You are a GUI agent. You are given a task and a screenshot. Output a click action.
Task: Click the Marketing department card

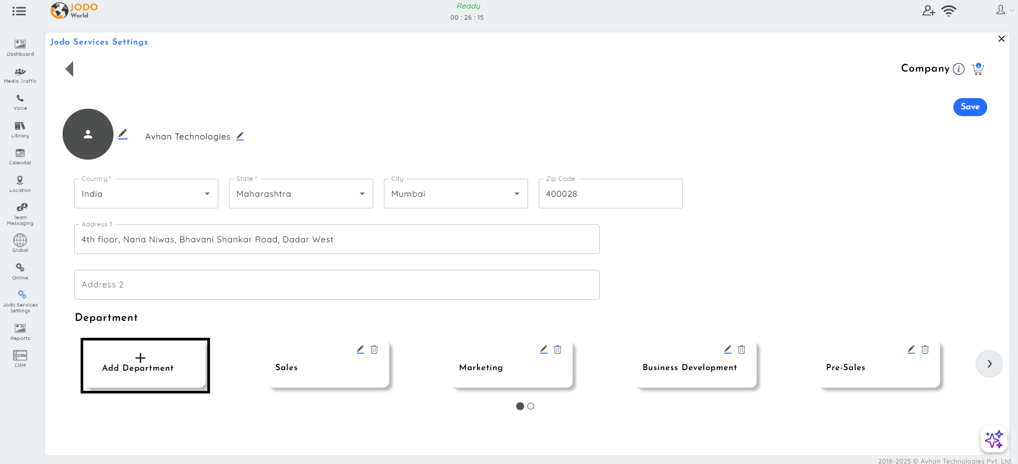pyautogui.click(x=512, y=365)
